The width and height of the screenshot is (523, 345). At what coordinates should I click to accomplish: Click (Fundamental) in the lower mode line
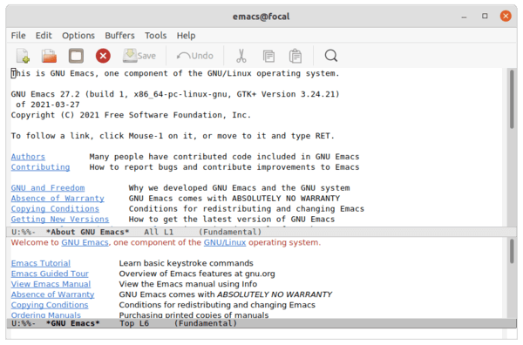(x=206, y=323)
